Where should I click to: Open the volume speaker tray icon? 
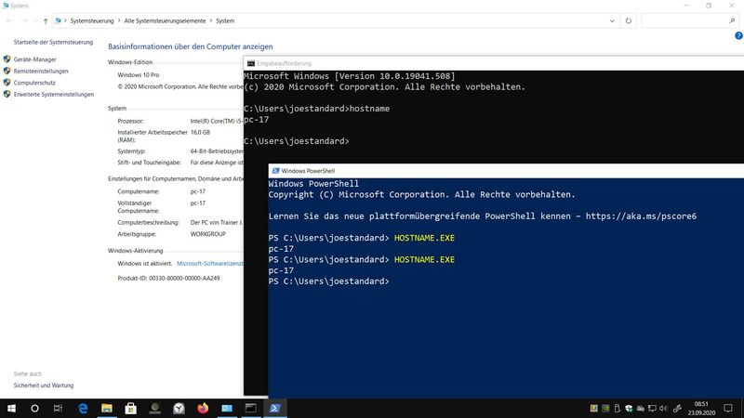tap(663, 408)
